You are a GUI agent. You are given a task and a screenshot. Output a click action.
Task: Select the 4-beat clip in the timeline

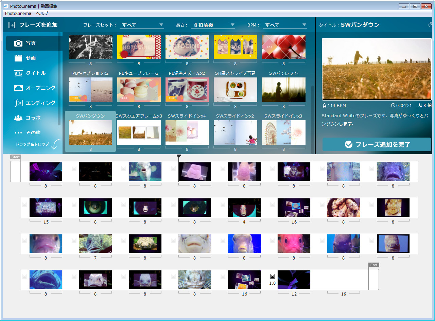[x=244, y=208]
